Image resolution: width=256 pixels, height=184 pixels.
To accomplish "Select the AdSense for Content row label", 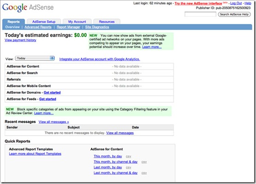I will point(23,66).
